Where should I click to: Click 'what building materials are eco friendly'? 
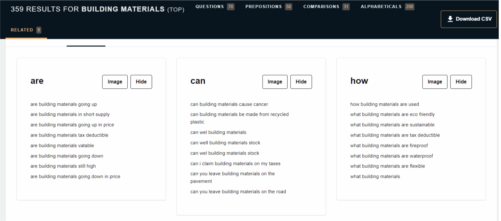tap(392, 114)
